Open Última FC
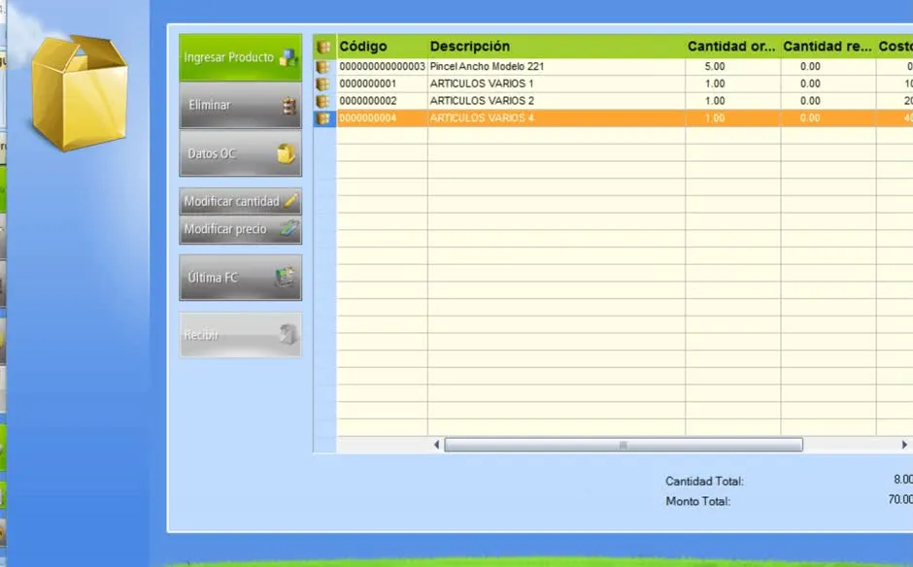This screenshot has width=913, height=567. coord(241,278)
